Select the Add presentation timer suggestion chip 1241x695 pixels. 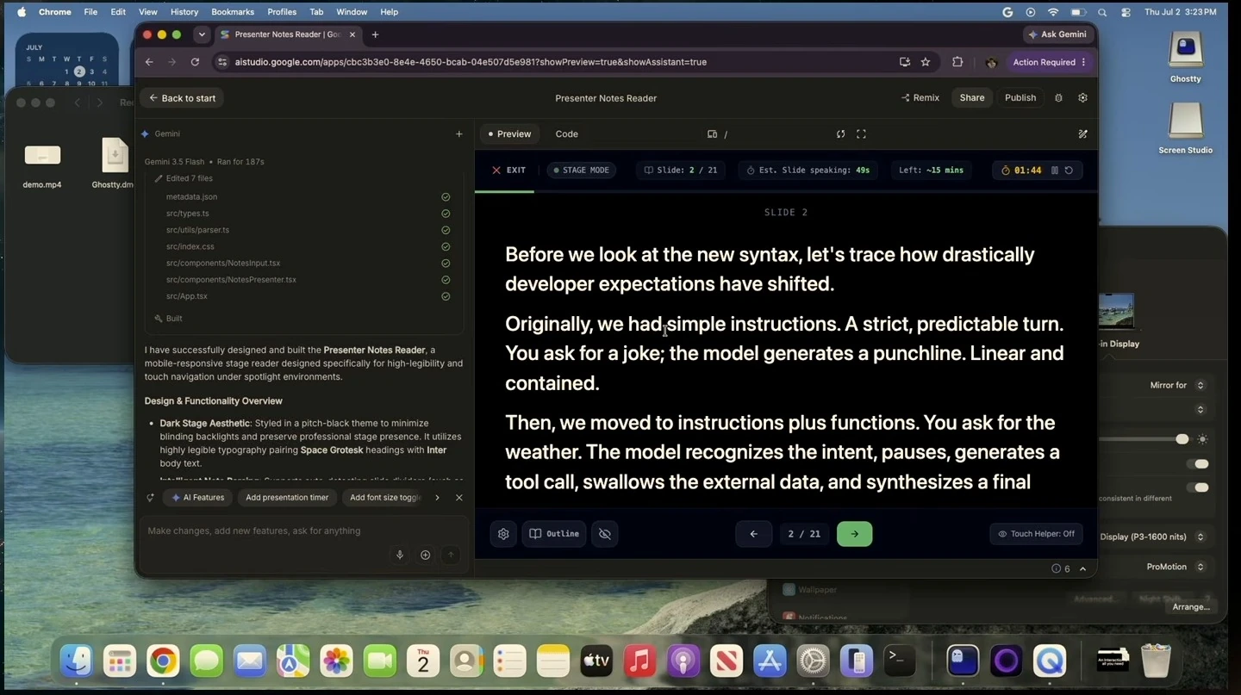[x=287, y=498]
